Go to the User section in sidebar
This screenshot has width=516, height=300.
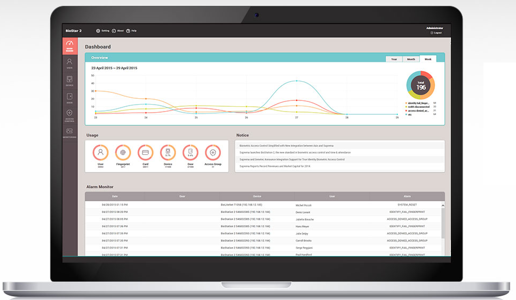coord(69,64)
